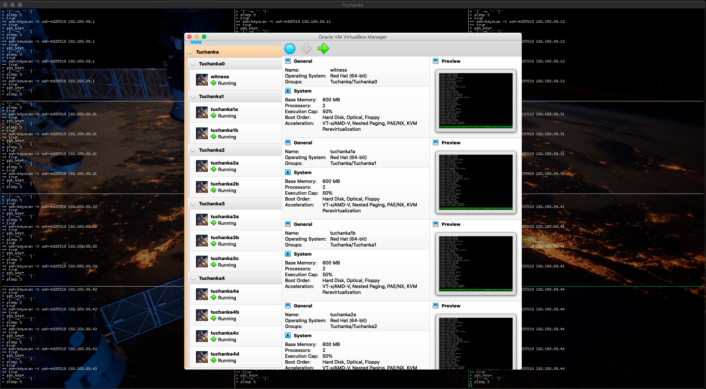Click the running status arrow under tuchanka1a
706x389 pixels.
click(214, 116)
